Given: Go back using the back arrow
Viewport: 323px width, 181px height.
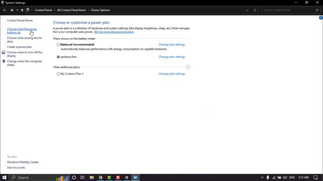Looking at the screenshot, I should point(5,10).
